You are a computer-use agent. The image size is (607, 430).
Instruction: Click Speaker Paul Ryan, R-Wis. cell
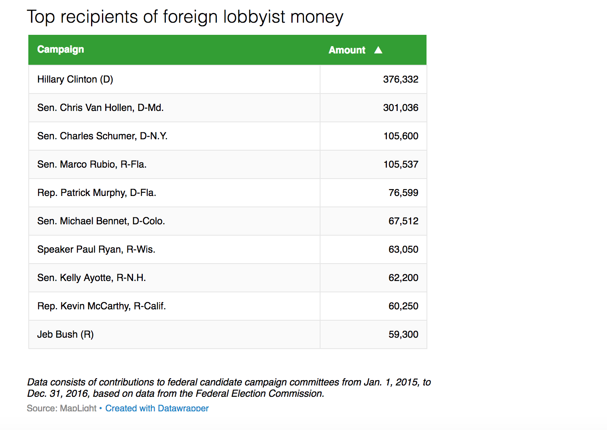point(96,249)
